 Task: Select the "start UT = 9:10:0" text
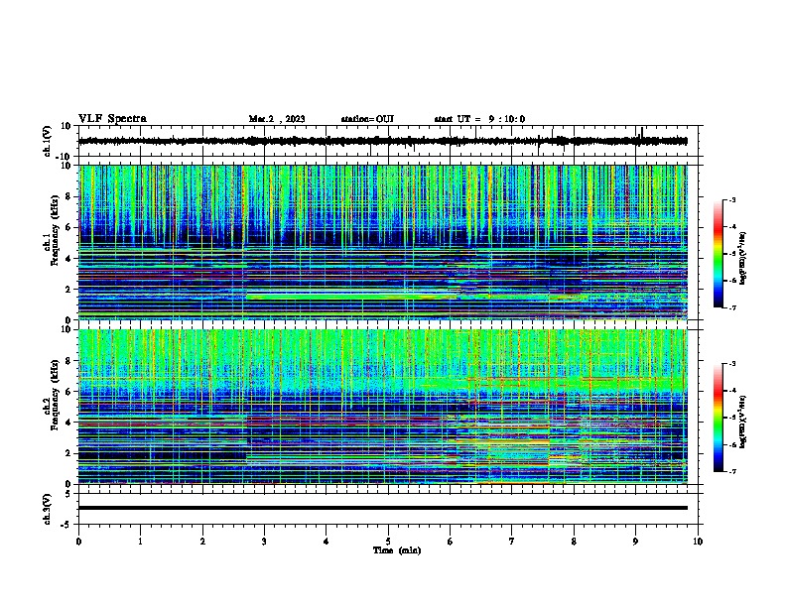479,119
